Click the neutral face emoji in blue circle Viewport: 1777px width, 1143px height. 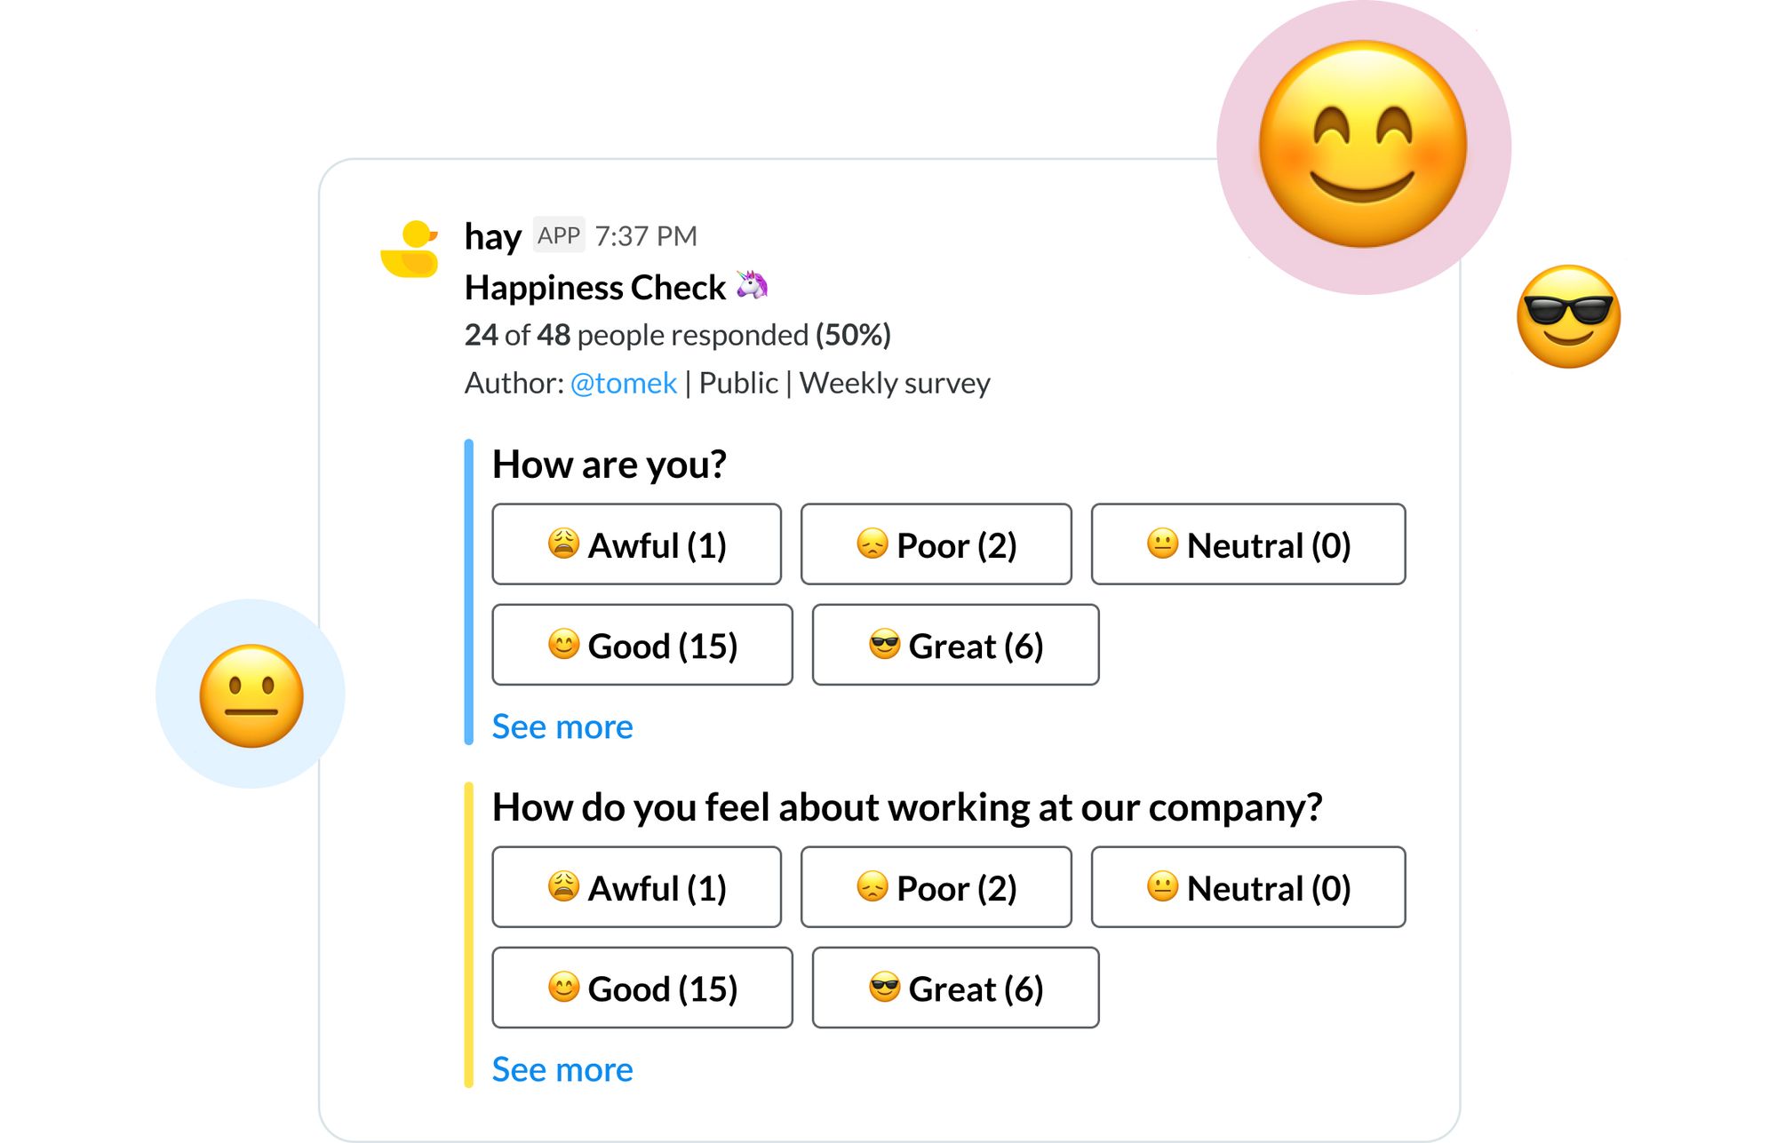click(251, 695)
